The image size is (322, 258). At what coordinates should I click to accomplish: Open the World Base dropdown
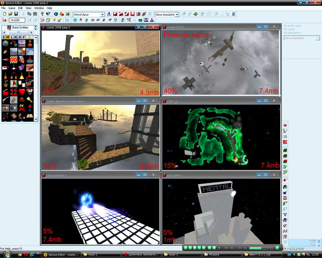[x=102, y=15]
